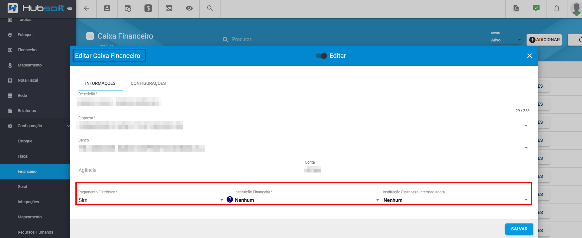Open the green chat check icon
This screenshot has width=582, height=238.
click(x=536, y=9)
